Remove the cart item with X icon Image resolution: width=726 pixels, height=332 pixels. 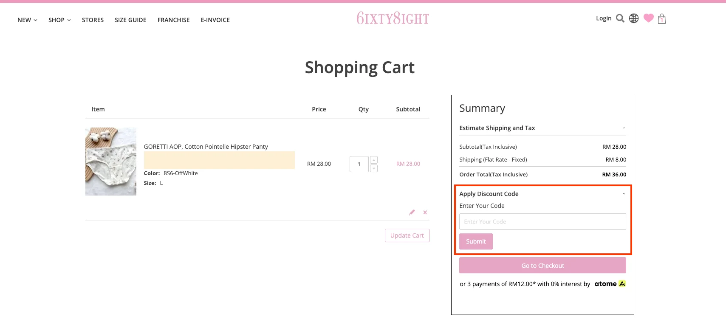tap(425, 212)
